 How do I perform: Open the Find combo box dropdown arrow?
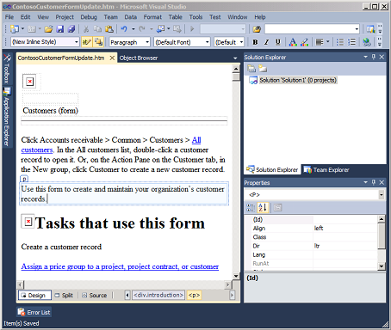[357, 29]
